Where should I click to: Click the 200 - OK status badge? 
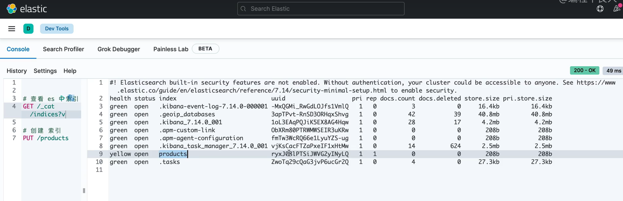585,71
